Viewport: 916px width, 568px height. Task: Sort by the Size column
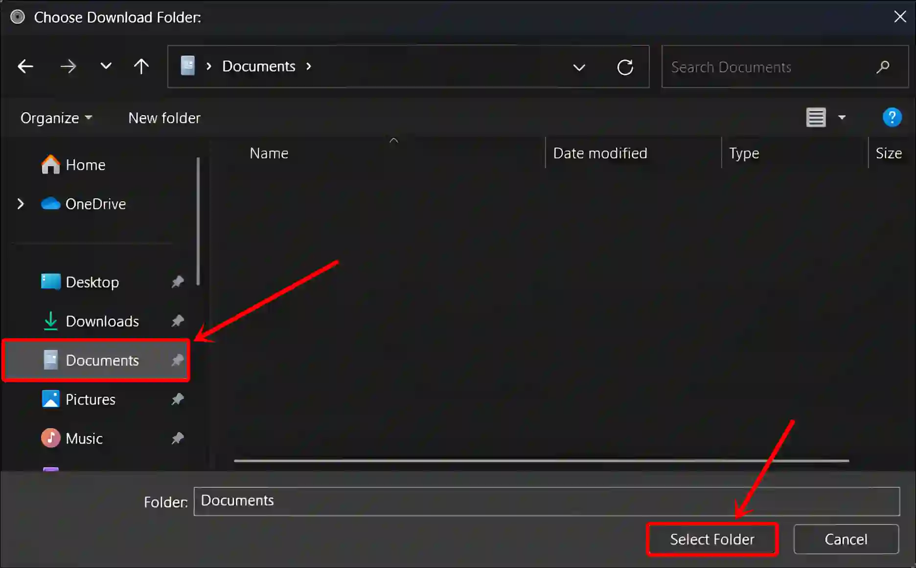[888, 153]
